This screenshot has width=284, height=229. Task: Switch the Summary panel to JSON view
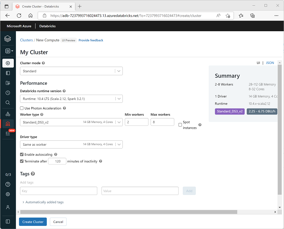pos(270,63)
